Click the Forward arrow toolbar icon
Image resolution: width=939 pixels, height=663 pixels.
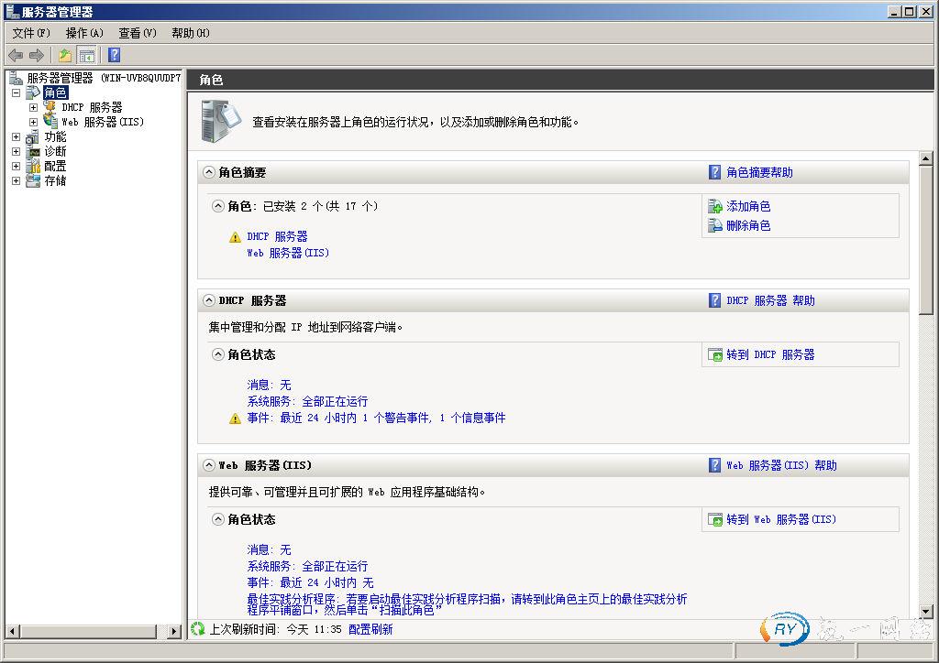pos(37,56)
